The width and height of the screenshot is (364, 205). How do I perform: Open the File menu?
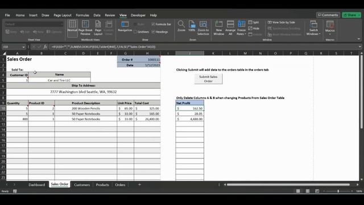(x=7, y=15)
